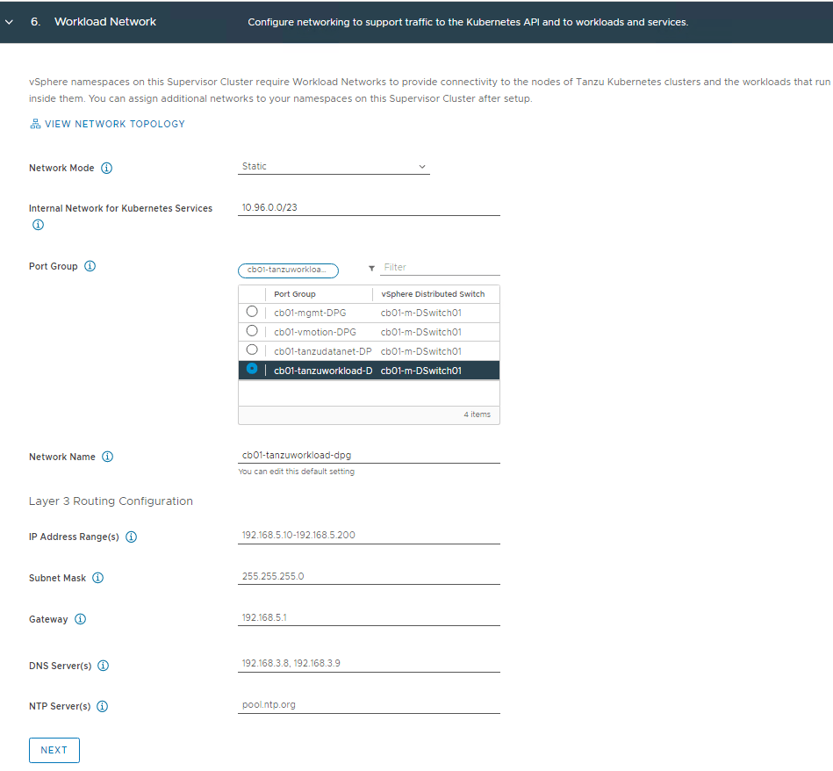Screen dimensions: 833x771
Task: Click info icon beside Port Group label
Action: 90,266
